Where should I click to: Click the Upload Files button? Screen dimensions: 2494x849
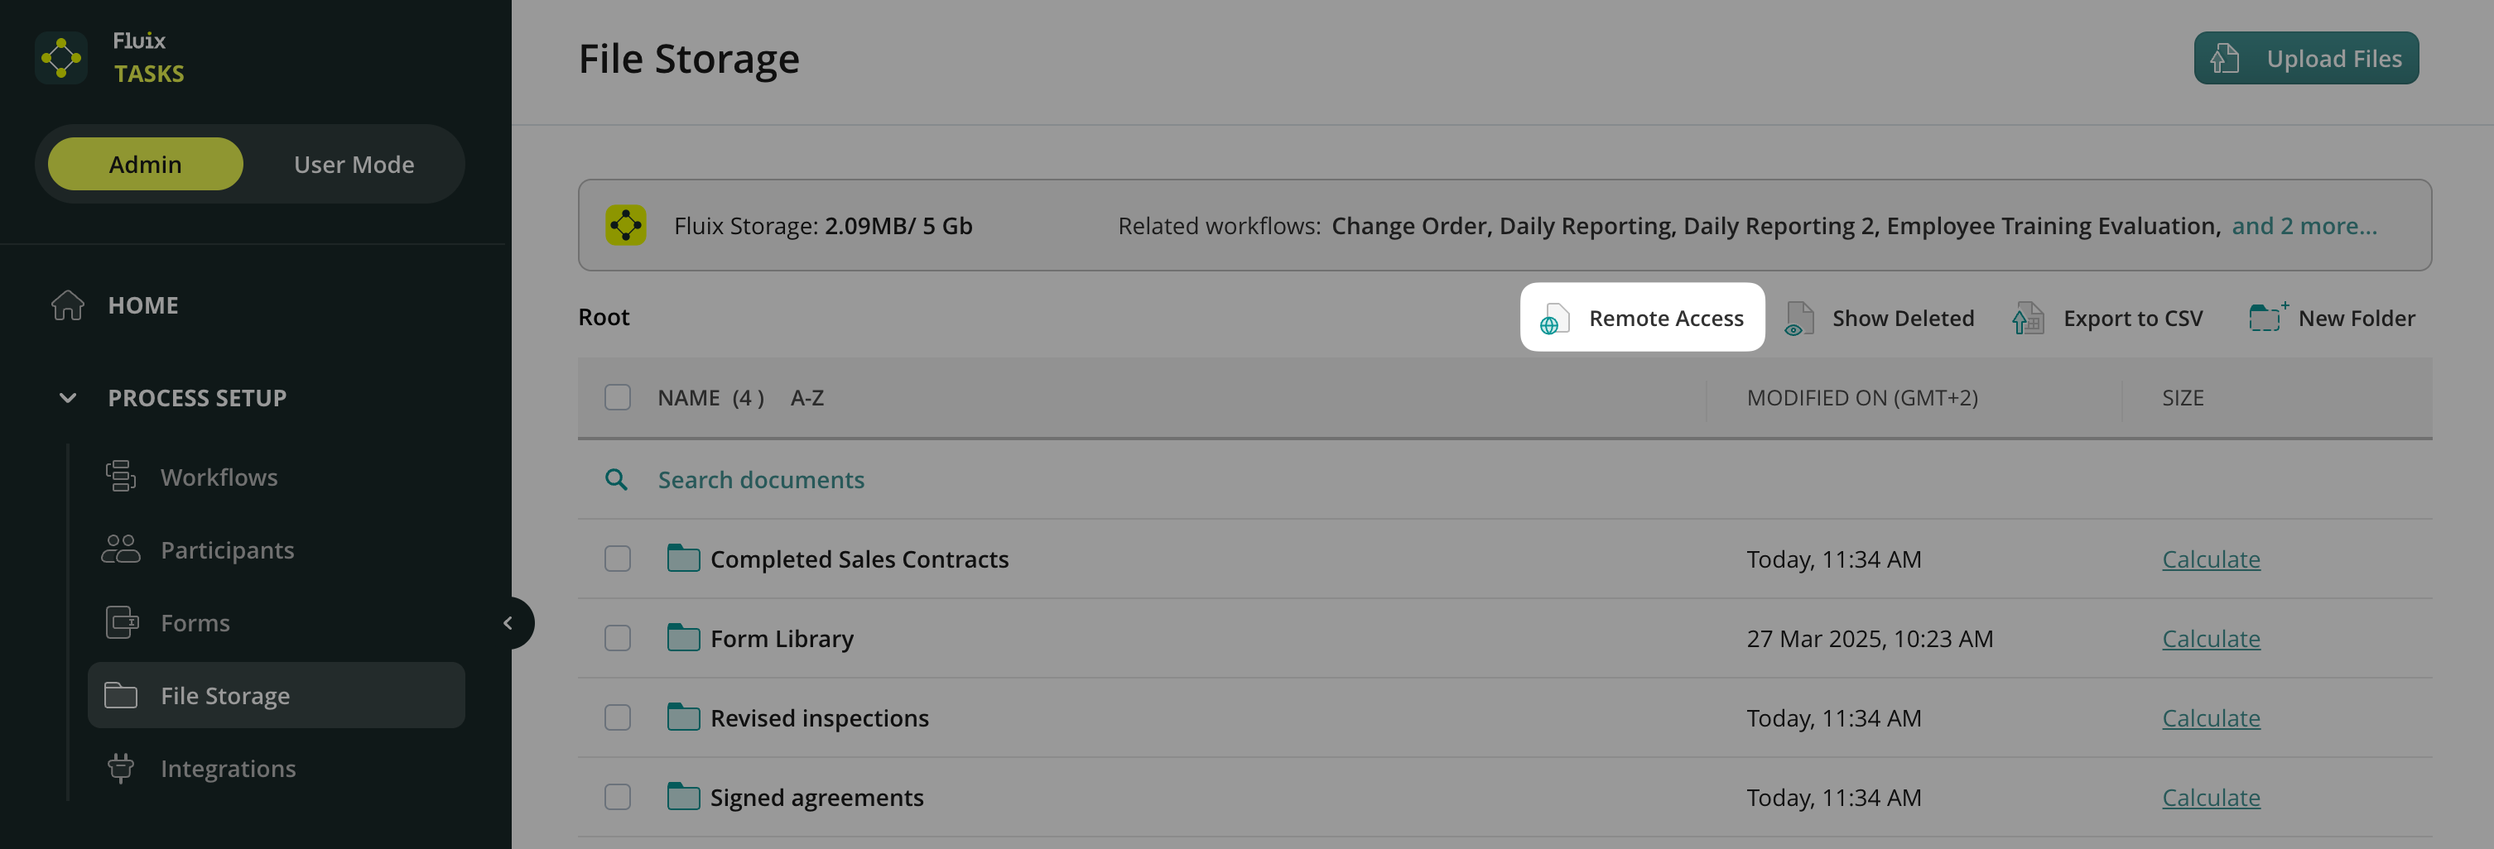[2305, 58]
